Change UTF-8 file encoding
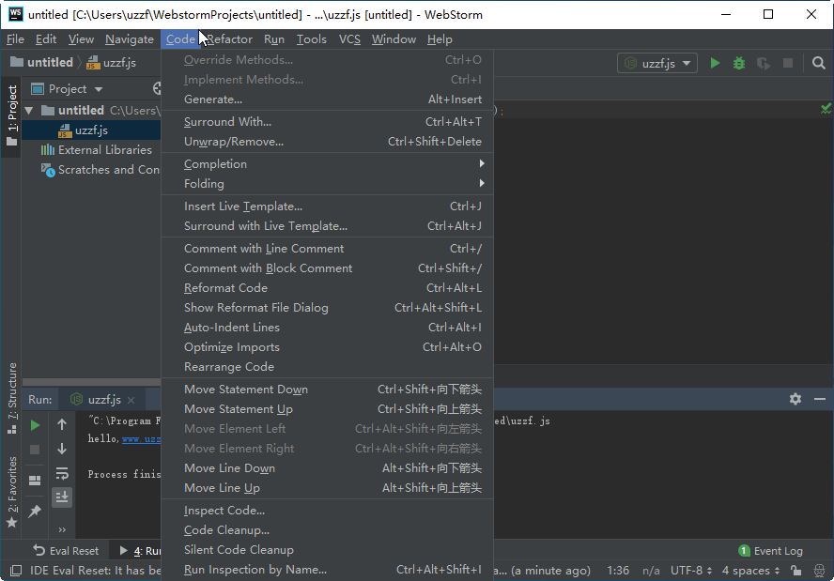 point(691,571)
